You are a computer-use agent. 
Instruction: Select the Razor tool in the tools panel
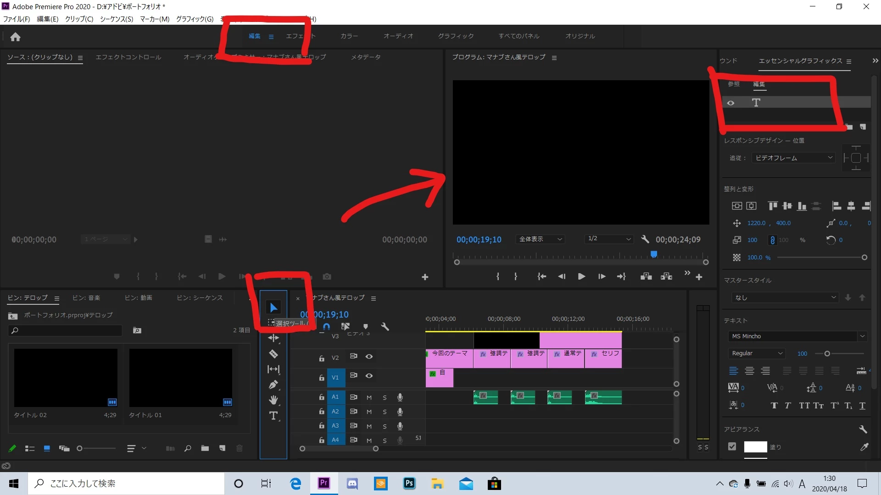click(273, 354)
